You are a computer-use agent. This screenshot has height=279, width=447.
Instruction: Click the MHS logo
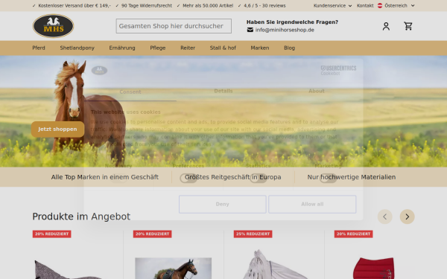54,26
